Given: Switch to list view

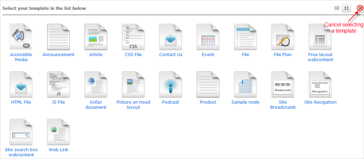Looking at the screenshot, I should click(337, 8).
